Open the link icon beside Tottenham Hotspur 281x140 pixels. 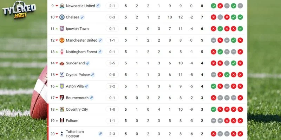(100, 134)
